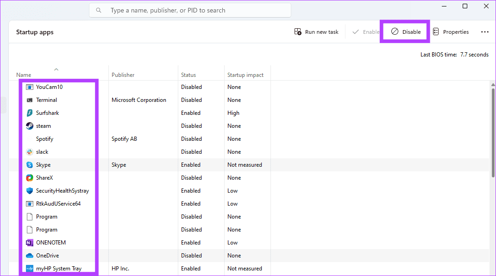Sort by Startup impact column
Image resolution: width=496 pixels, height=276 pixels.
pyautogui.click(x=245, y=75)
